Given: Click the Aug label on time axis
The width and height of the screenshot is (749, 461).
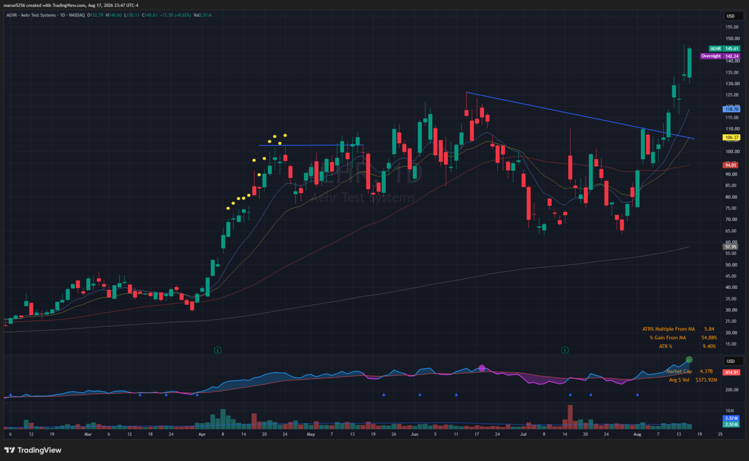Looking at the screenshot, I should pyautogui.click(x=637, y=434).
